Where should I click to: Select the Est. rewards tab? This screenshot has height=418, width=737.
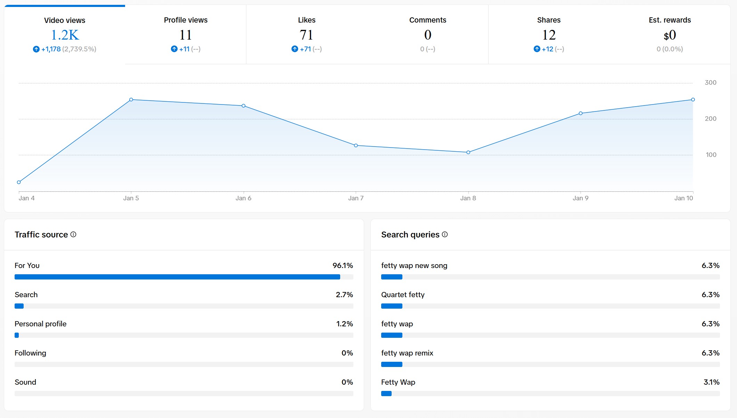click(x=670, y=33)
